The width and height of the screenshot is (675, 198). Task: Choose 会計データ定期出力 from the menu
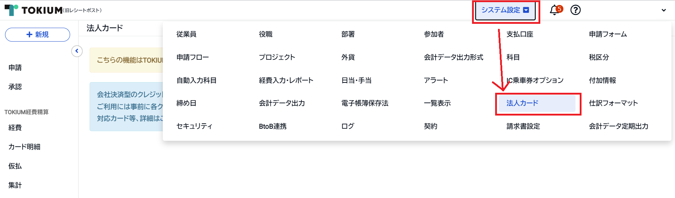(x=618, y=126)
